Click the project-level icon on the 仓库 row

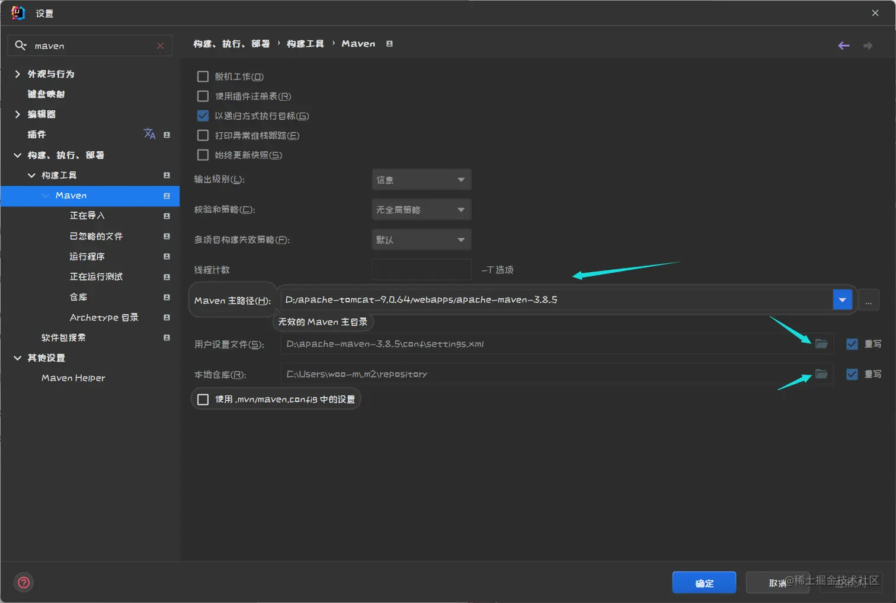(167, 297)
